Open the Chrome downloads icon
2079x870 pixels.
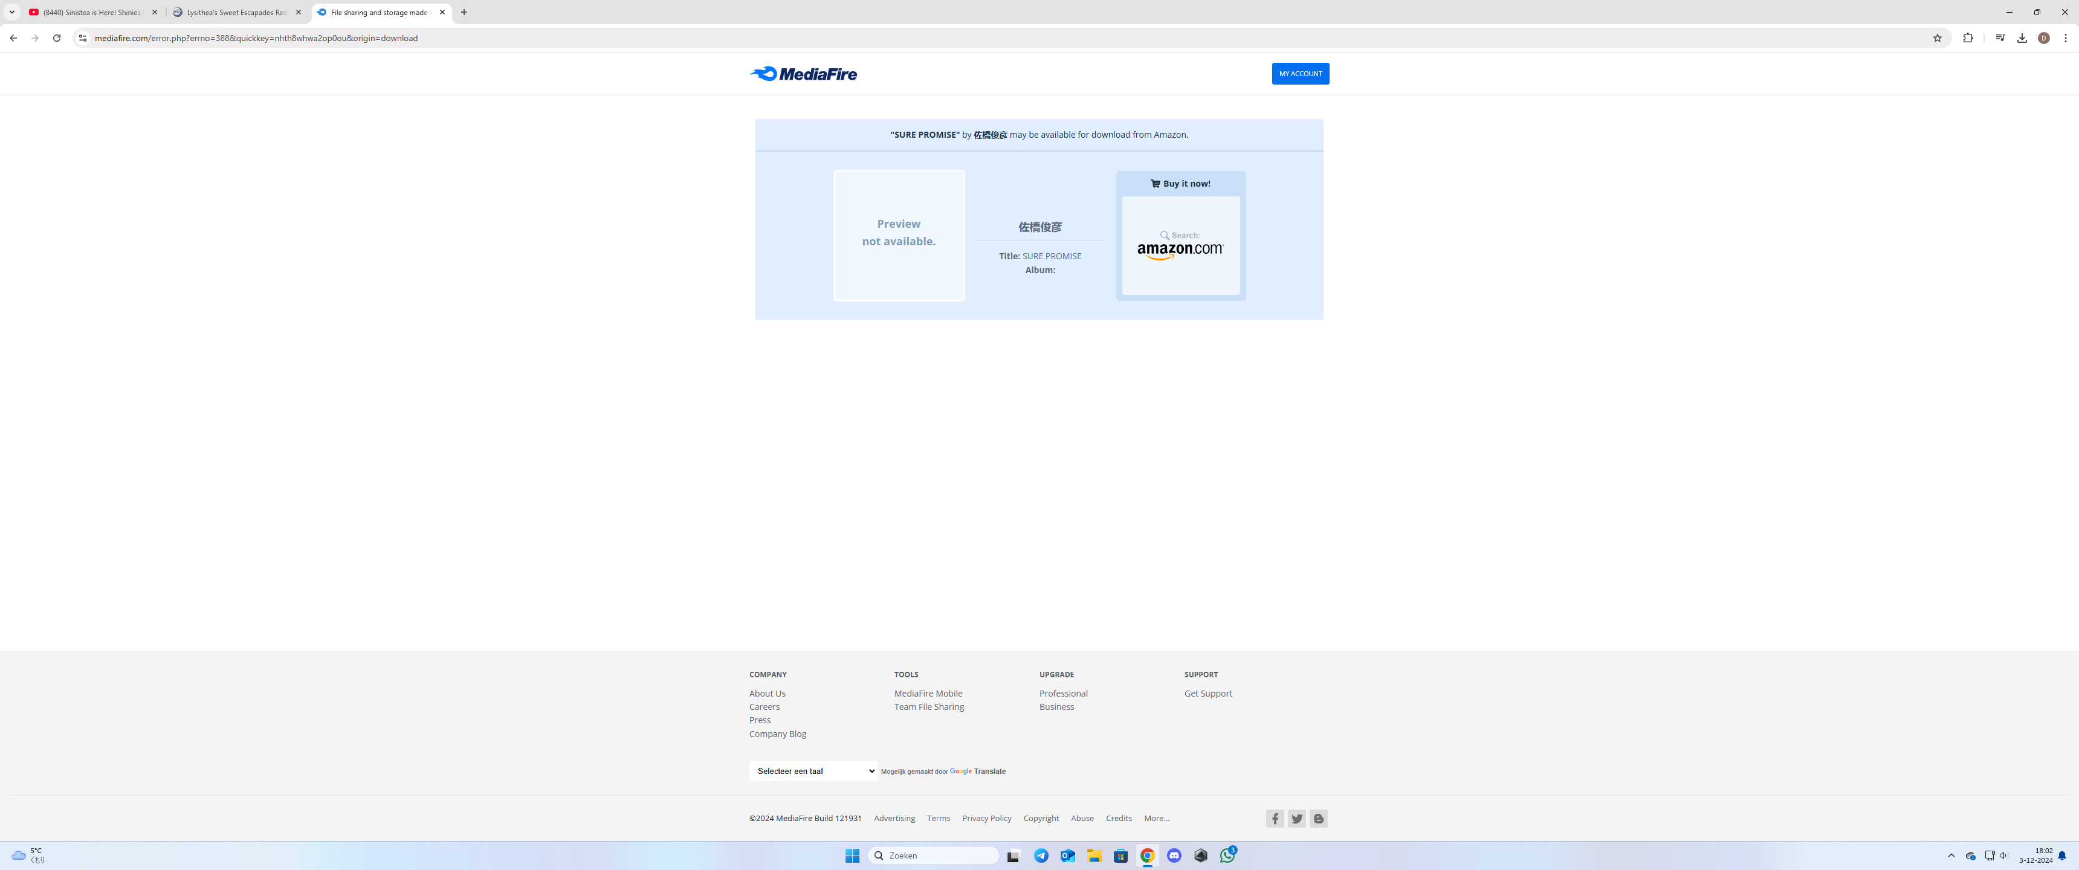tap(2022, 38)
